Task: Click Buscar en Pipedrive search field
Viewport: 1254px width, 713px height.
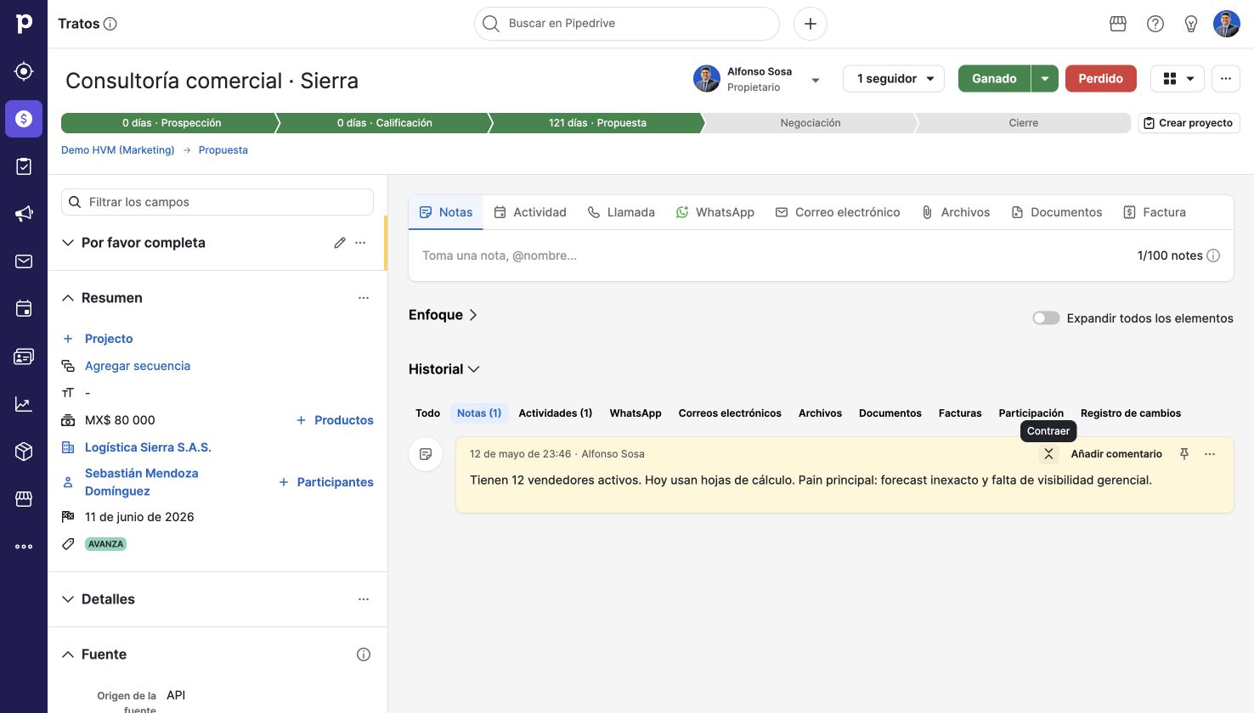Action: click(x=627, y=24)
